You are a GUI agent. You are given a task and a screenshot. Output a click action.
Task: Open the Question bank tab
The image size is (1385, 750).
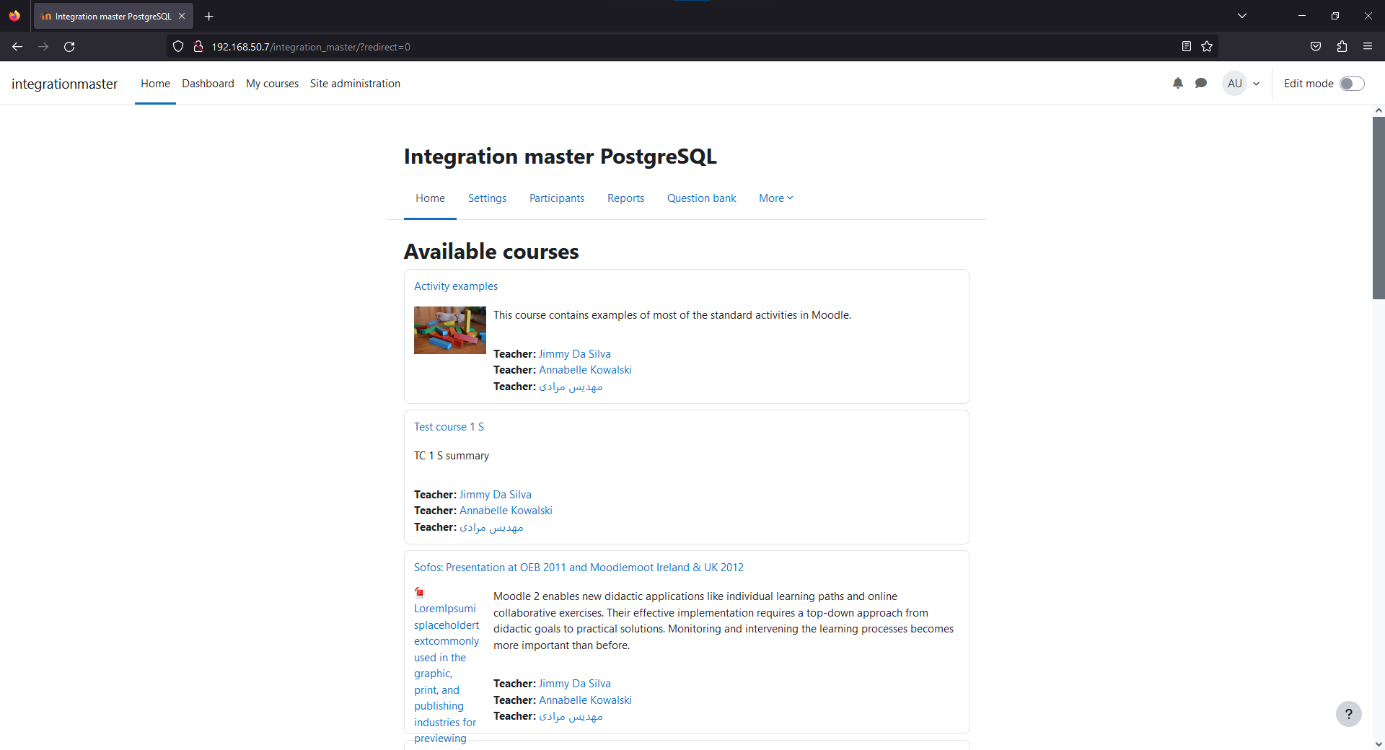701,198
